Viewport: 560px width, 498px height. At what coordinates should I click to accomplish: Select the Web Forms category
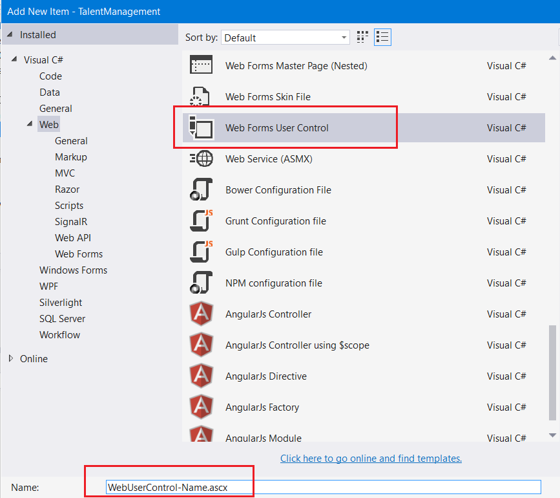pyautogui.click(x=79, y=254)
